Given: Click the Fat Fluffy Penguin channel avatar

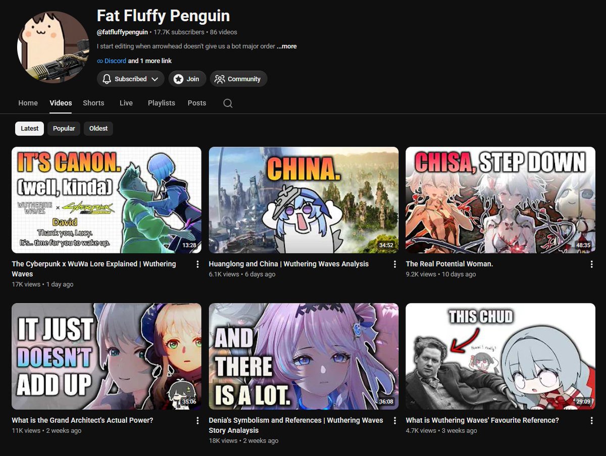Looking at the screenshot, I should (x=54, y=46).
